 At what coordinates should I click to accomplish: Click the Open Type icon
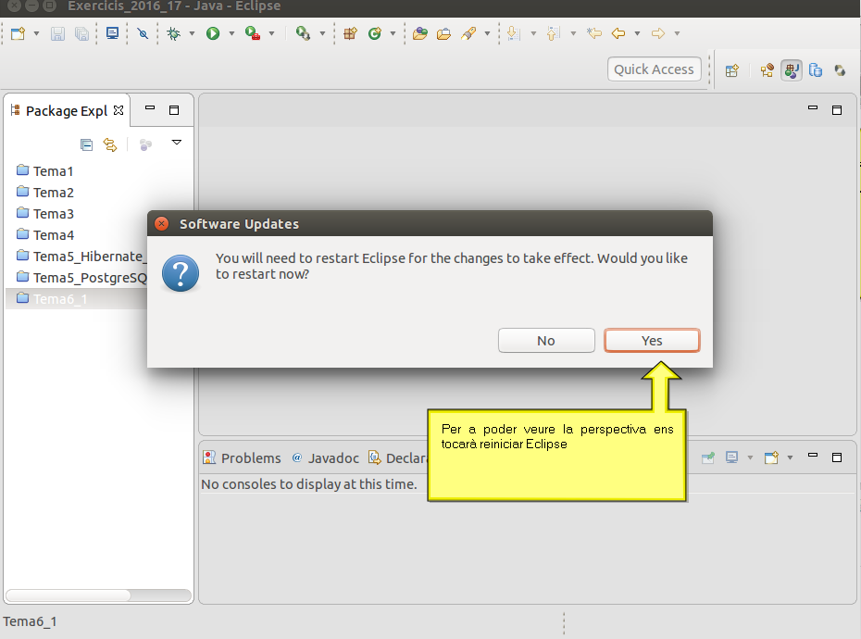(420, 33)
